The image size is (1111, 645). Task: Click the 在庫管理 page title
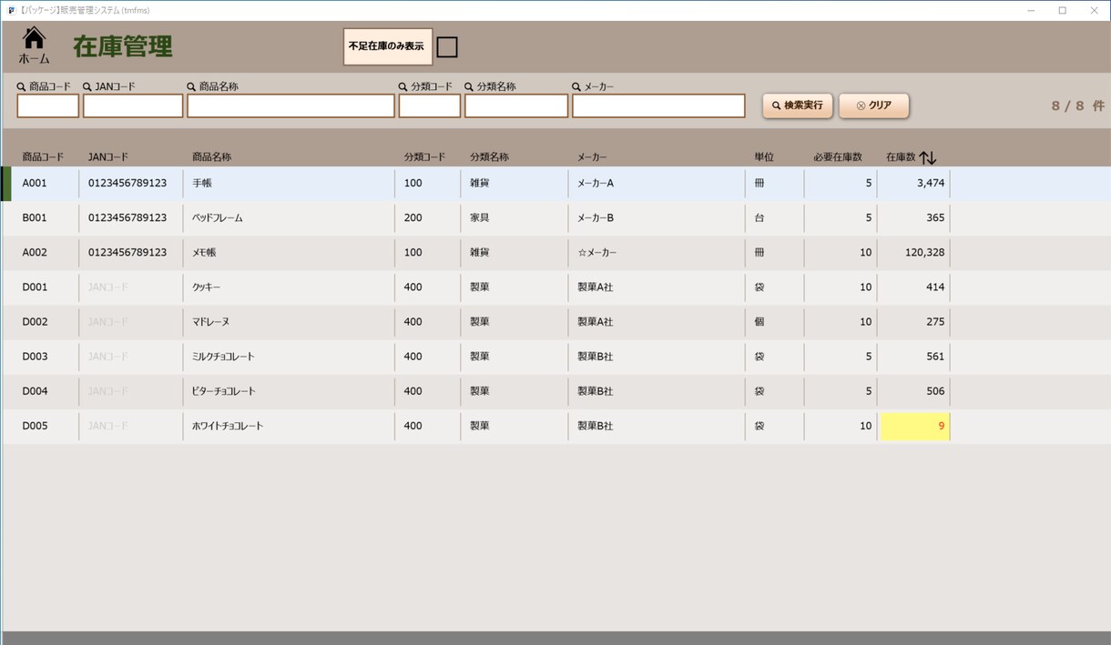click(123, 46)
